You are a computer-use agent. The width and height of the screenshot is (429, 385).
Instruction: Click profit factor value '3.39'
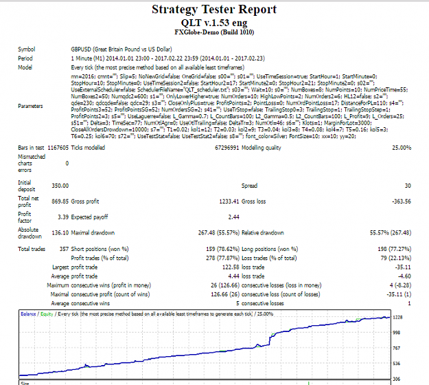63,217
